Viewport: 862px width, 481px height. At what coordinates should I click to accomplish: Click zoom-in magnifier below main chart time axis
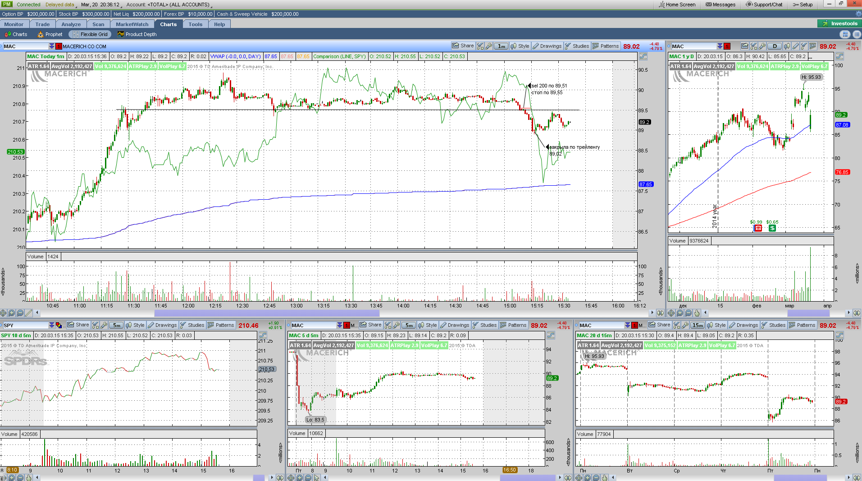tap(12, 313)
